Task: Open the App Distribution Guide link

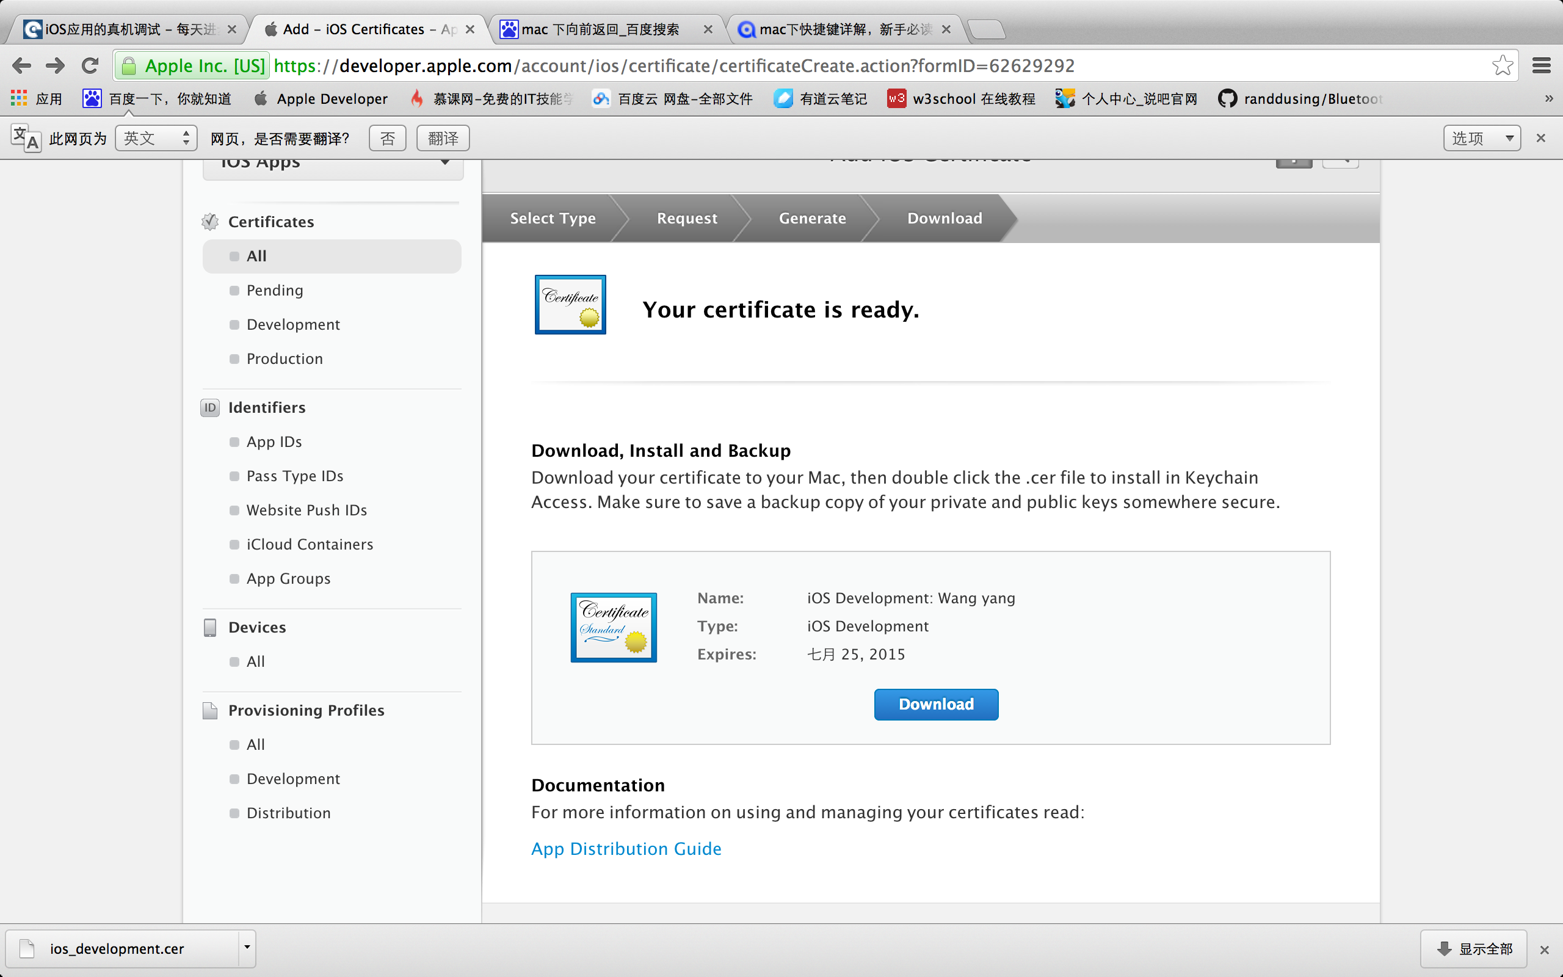Action: point(626,848)
